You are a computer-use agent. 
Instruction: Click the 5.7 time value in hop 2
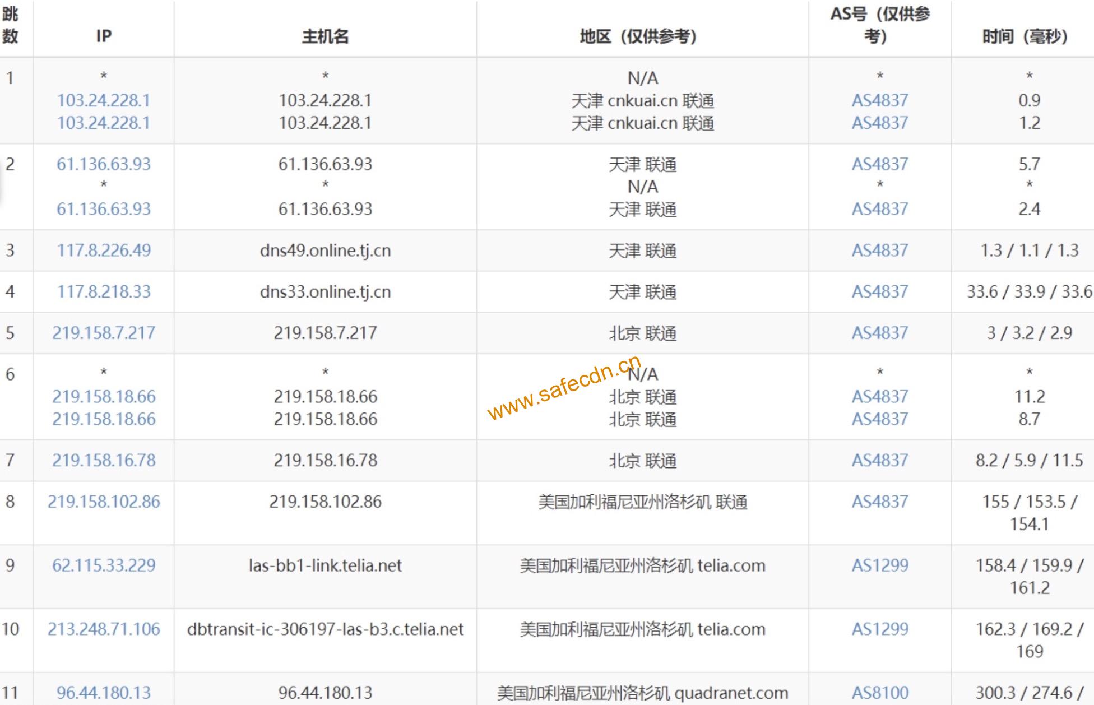(1029, 164)
